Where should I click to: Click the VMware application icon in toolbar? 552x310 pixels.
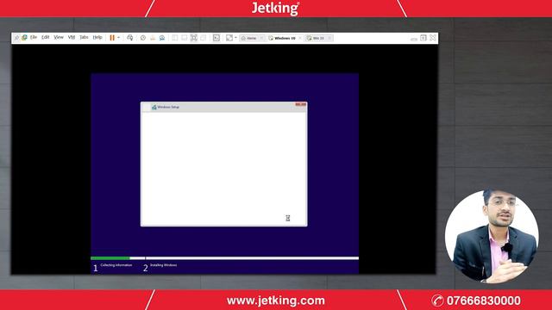coord(24,37)
